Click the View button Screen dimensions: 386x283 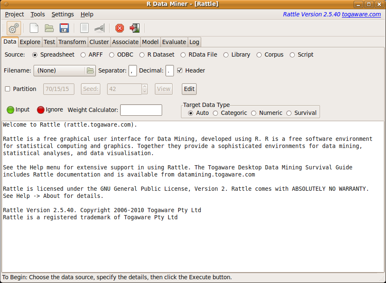point(164,89)
